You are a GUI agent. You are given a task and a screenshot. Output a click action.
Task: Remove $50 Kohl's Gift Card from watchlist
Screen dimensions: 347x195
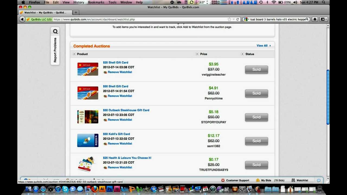118,144
